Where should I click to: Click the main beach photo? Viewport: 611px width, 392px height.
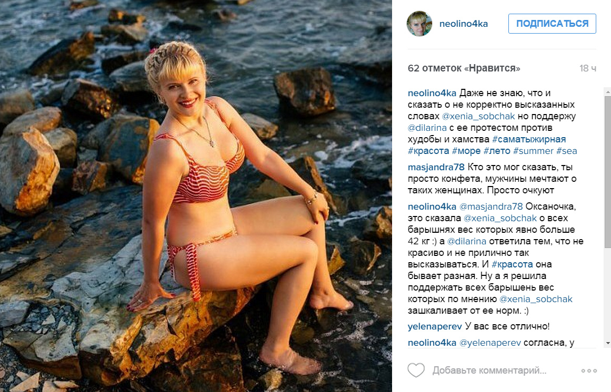click(196, 196)
